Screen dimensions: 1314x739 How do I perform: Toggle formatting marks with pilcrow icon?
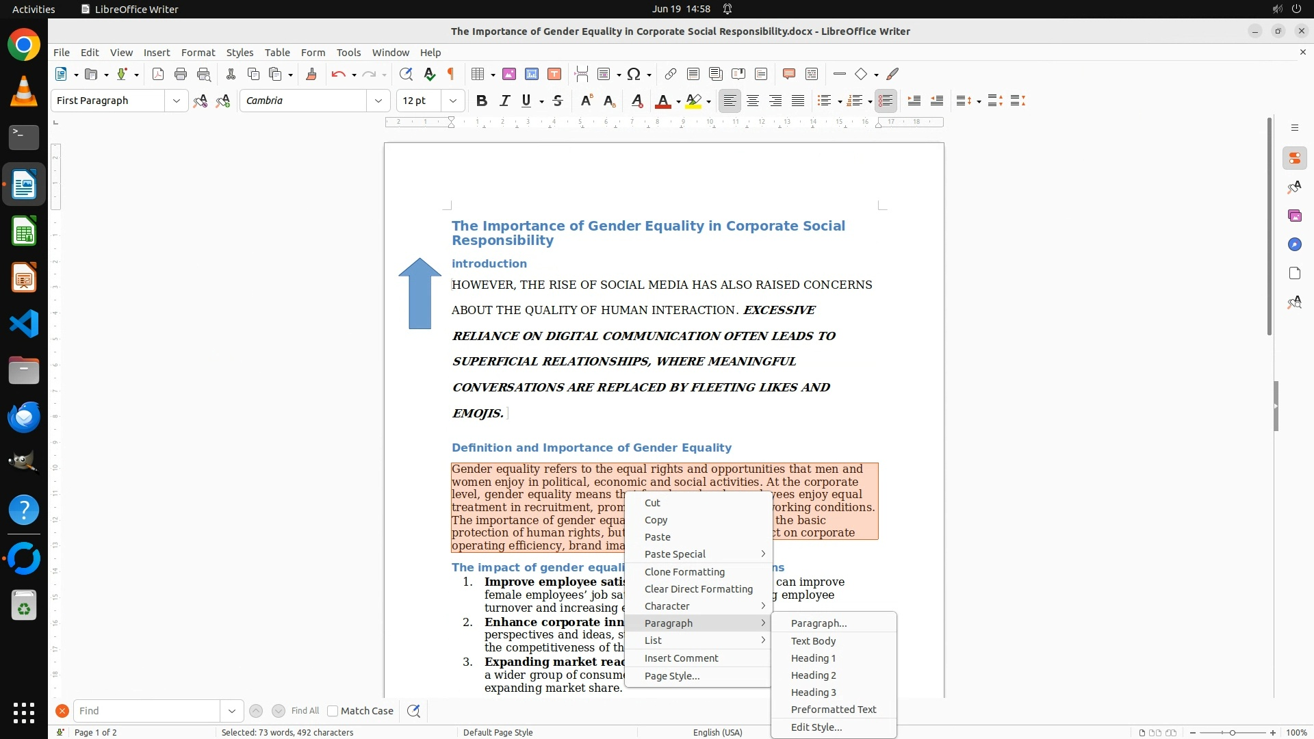tap(451, 74)
